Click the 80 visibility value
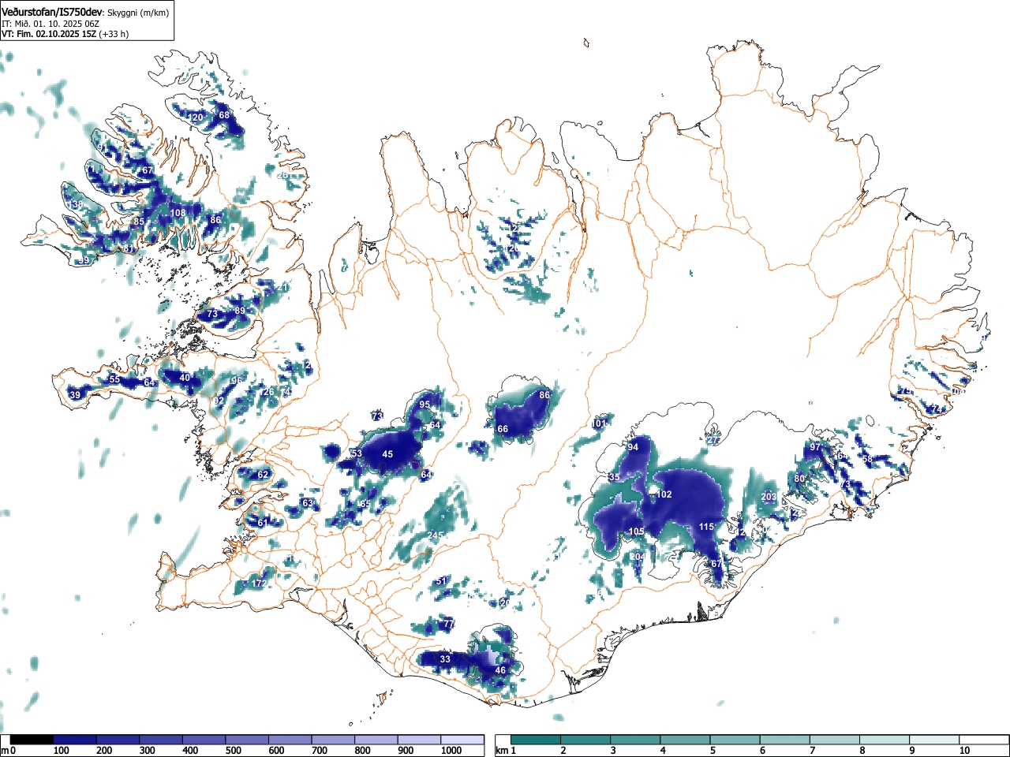Screen dimensions: 1010x757 (799, 479)
